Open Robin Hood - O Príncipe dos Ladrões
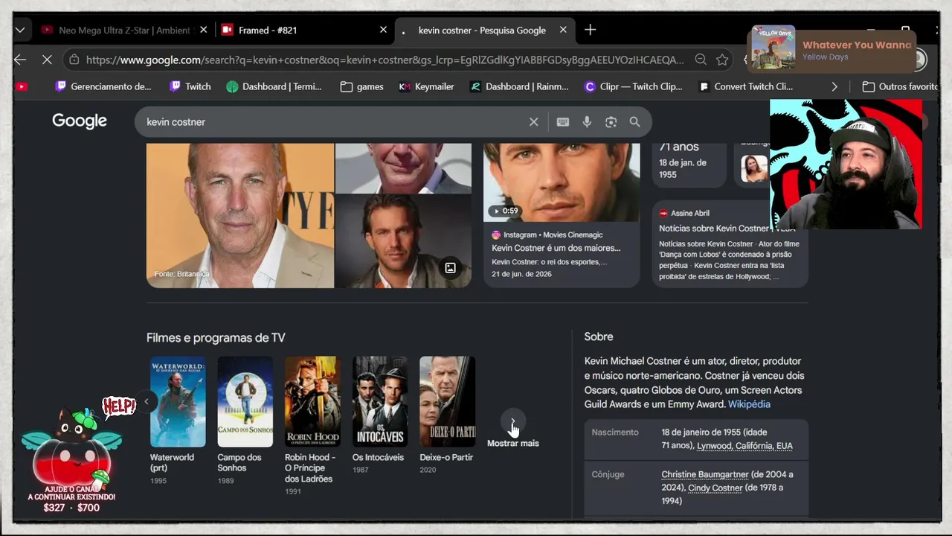Image resolution: width=952 pixels, height=536 pixels. click(x=312, y=426)
